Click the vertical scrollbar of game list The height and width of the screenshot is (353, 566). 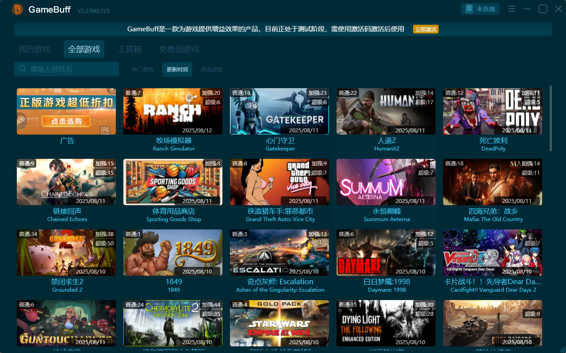[x=551, y=118]
